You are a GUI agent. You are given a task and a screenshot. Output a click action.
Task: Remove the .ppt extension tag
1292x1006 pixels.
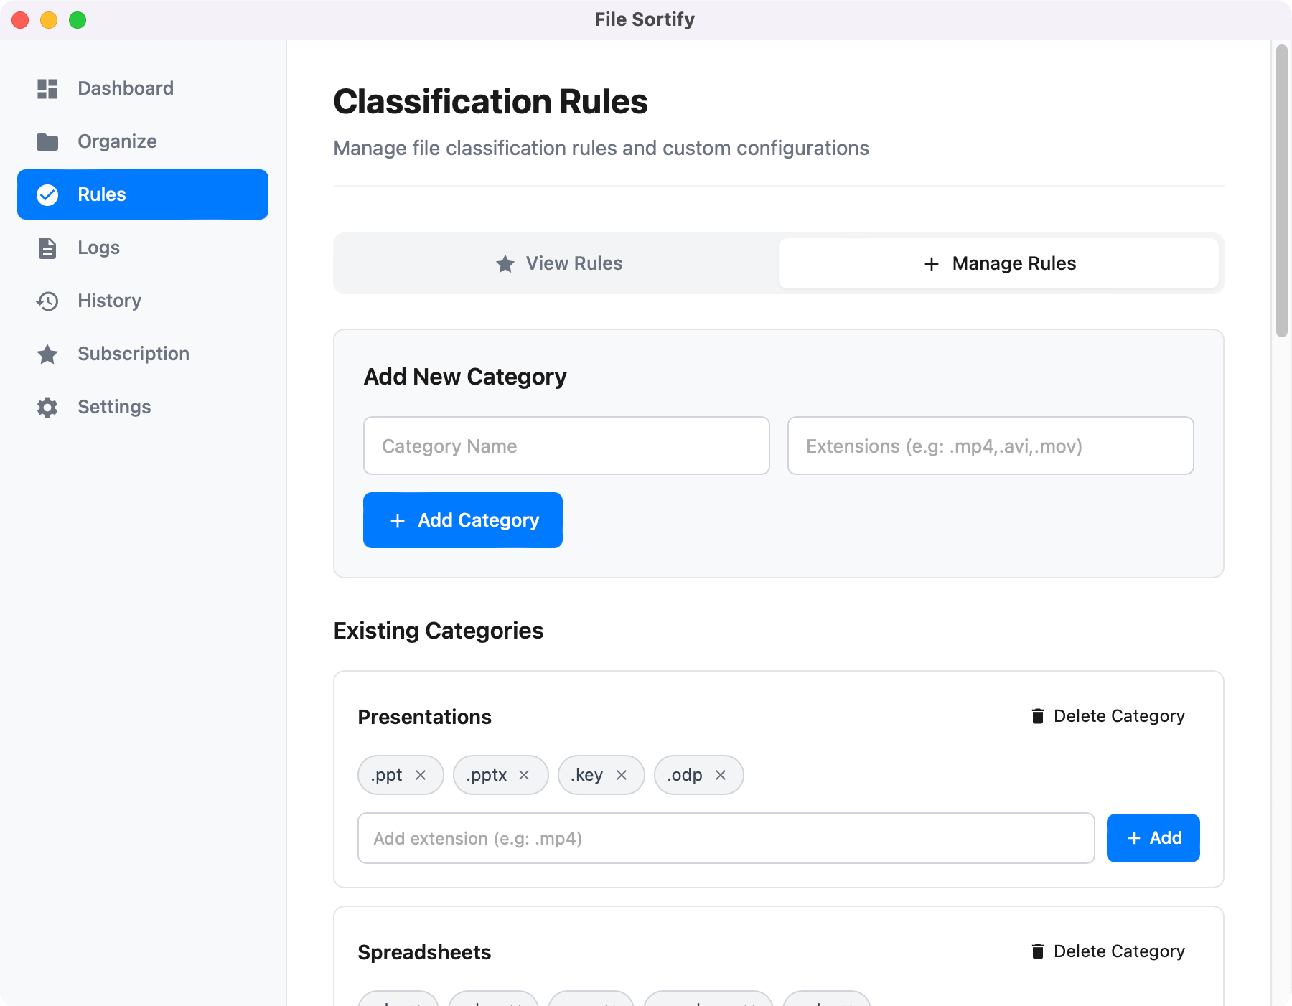pyautogui.click(x=420, y=775)
